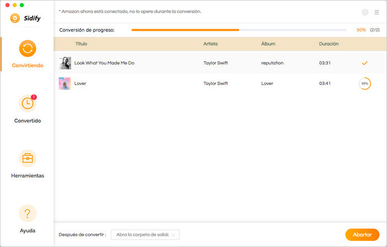
Task: Open the Convirtiendo section icon
Action: pyautogui.click(x=28, y=49)
